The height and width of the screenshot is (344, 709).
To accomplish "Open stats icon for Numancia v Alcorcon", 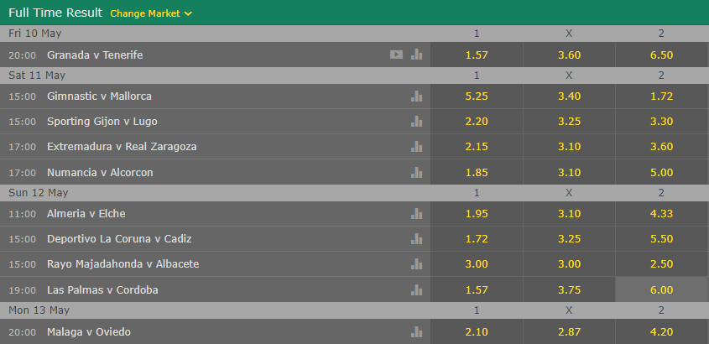I will (x=416, y=172).
